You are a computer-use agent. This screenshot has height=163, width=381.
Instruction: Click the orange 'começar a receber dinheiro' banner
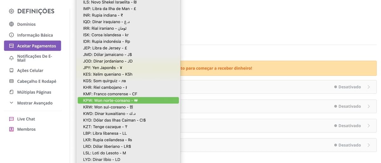(x=278, y=68)
